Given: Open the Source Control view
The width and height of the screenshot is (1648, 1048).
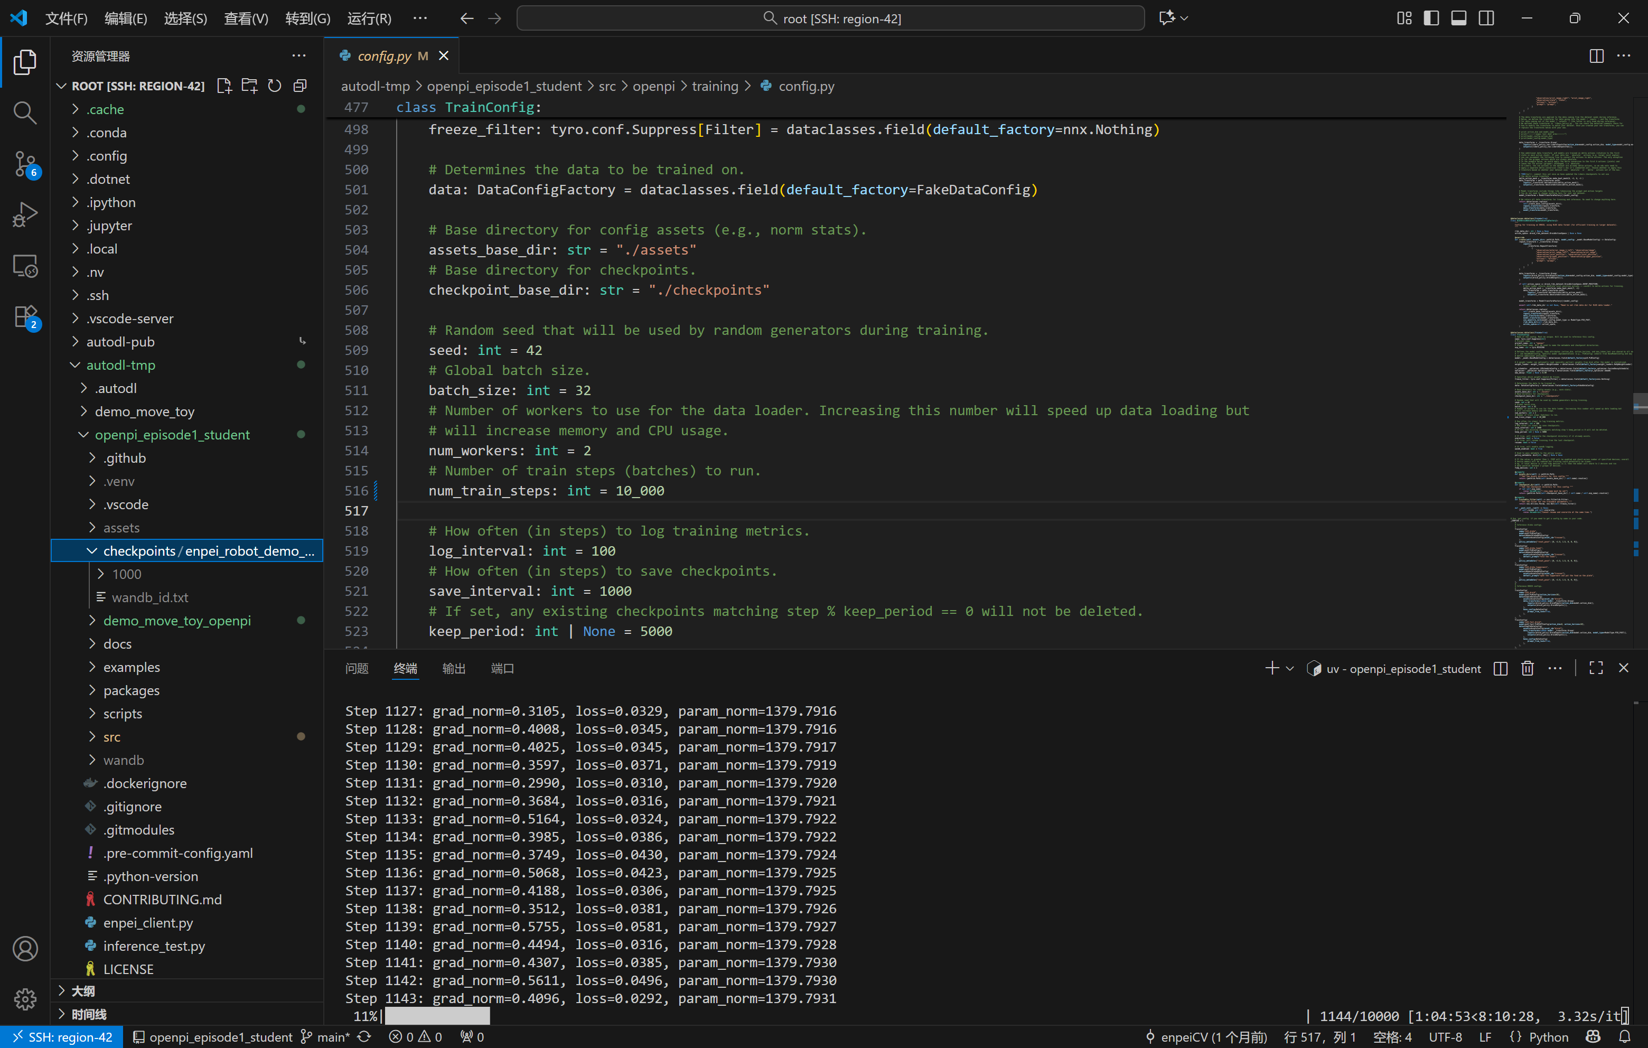Looking at the screenshot, I should pos(25,164).
